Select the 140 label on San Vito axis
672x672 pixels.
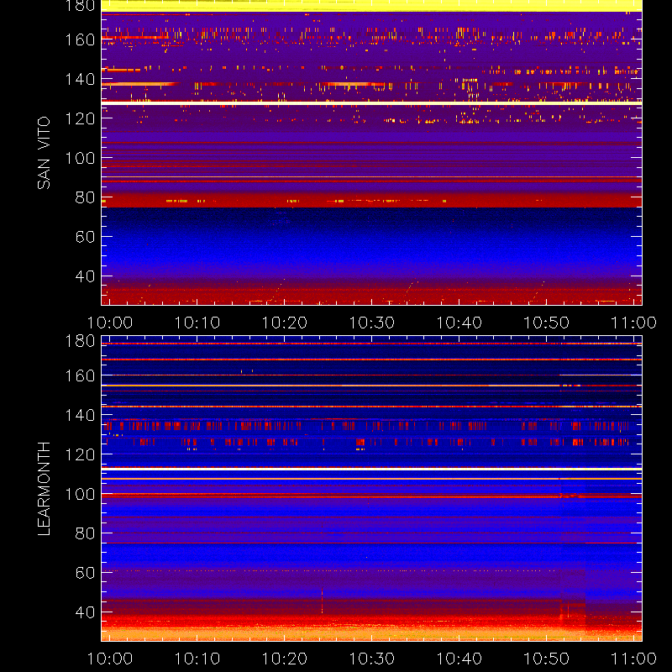[80, 79]
